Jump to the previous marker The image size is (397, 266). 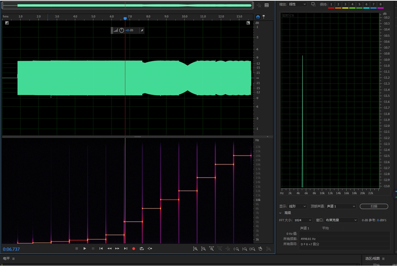click(x=101, y=249)
